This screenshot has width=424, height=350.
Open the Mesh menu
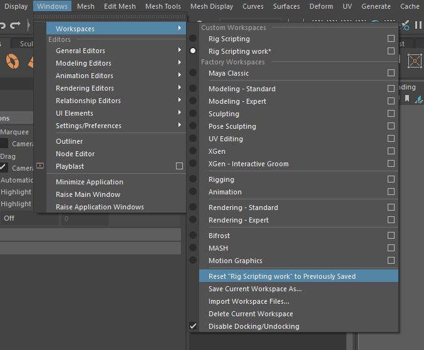pyautogui.click(x=86, y=6)
